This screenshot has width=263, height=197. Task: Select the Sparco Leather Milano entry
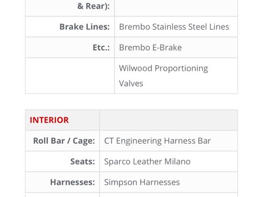(x=147, y=161)
